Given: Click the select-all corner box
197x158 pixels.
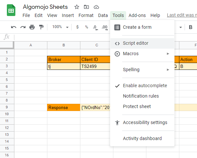Looking at the screenshot, I should 7,45.
